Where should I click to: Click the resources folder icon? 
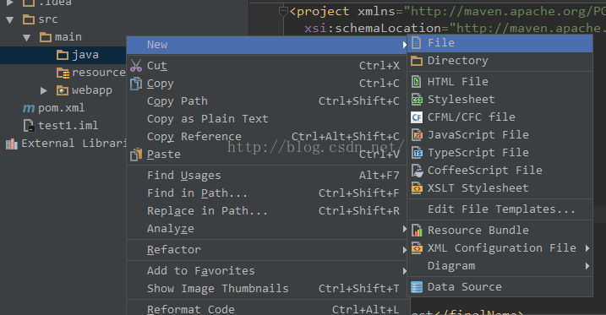(x=63, y=73)
